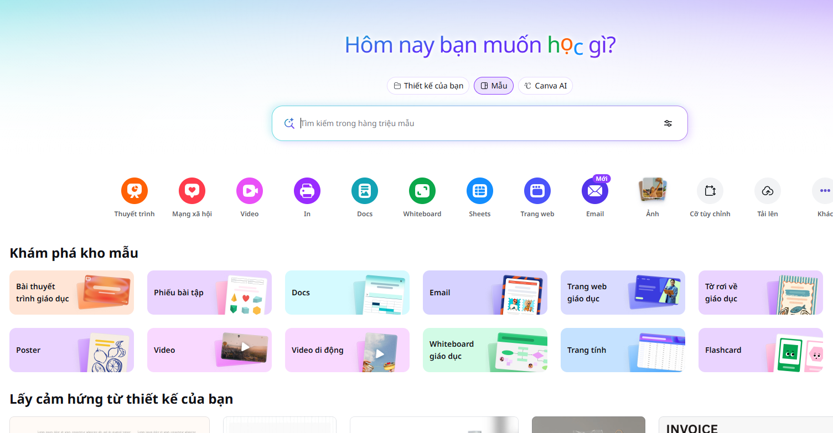
Task: Open the Cỡ tùy chỉnh resize icon
Action: pos(710,191)
